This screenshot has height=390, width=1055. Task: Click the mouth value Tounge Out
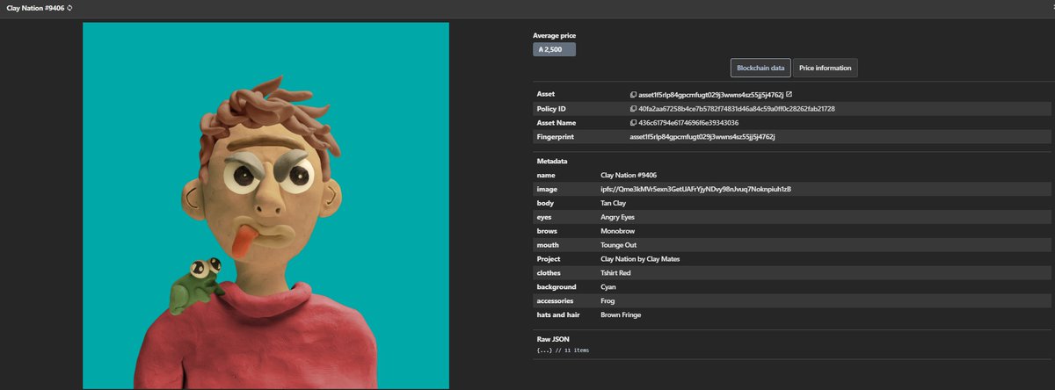pos(620,245)
